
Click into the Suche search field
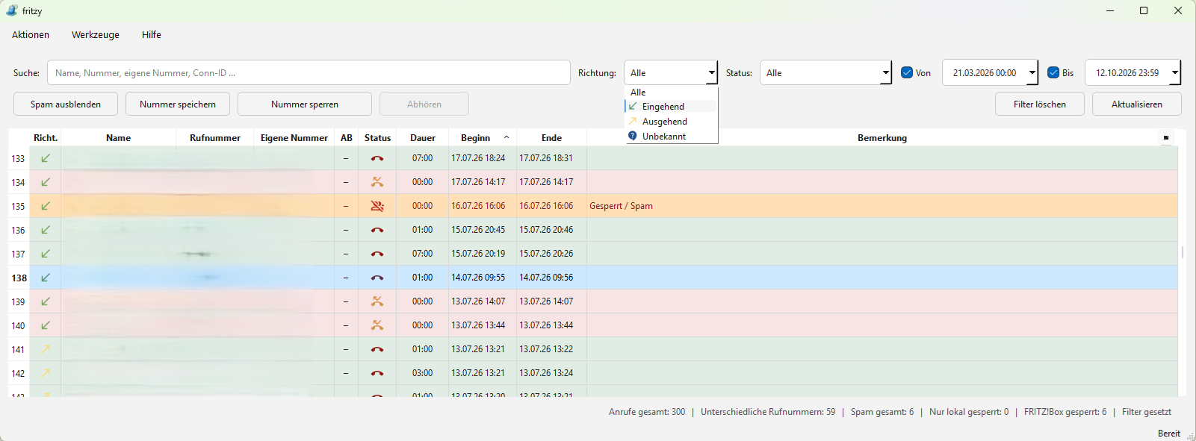[x=309, y=72]
